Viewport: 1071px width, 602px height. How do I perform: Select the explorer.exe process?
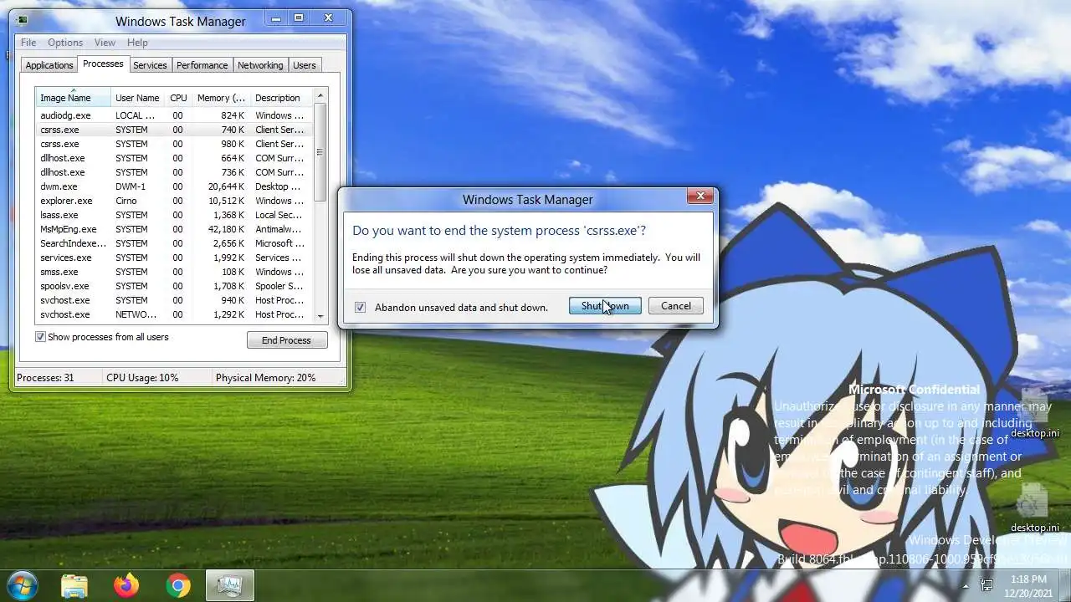174,201
